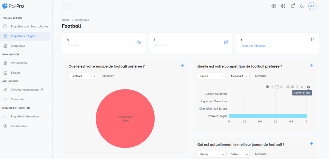Choose the lasso selection tool on the chart
This screenshot has width=329, height=159.
(281, 87)
